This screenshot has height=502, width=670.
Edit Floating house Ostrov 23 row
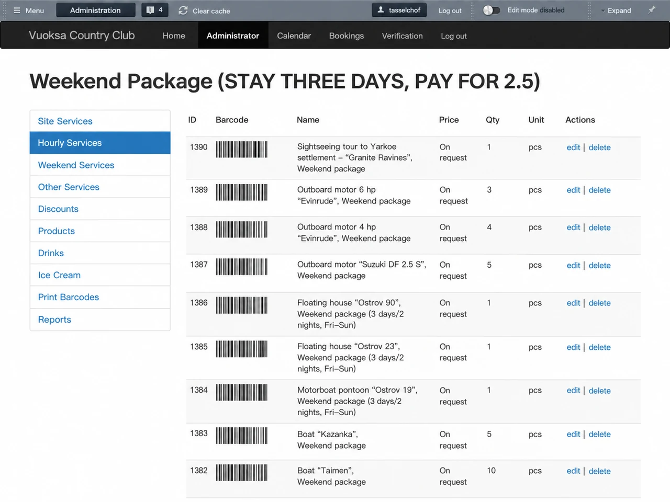573,347
